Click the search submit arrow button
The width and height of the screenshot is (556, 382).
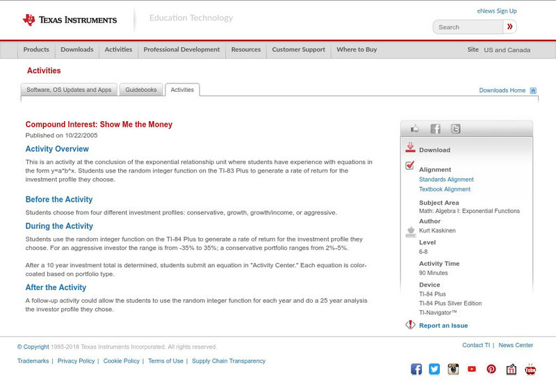[x=510, y=26]
